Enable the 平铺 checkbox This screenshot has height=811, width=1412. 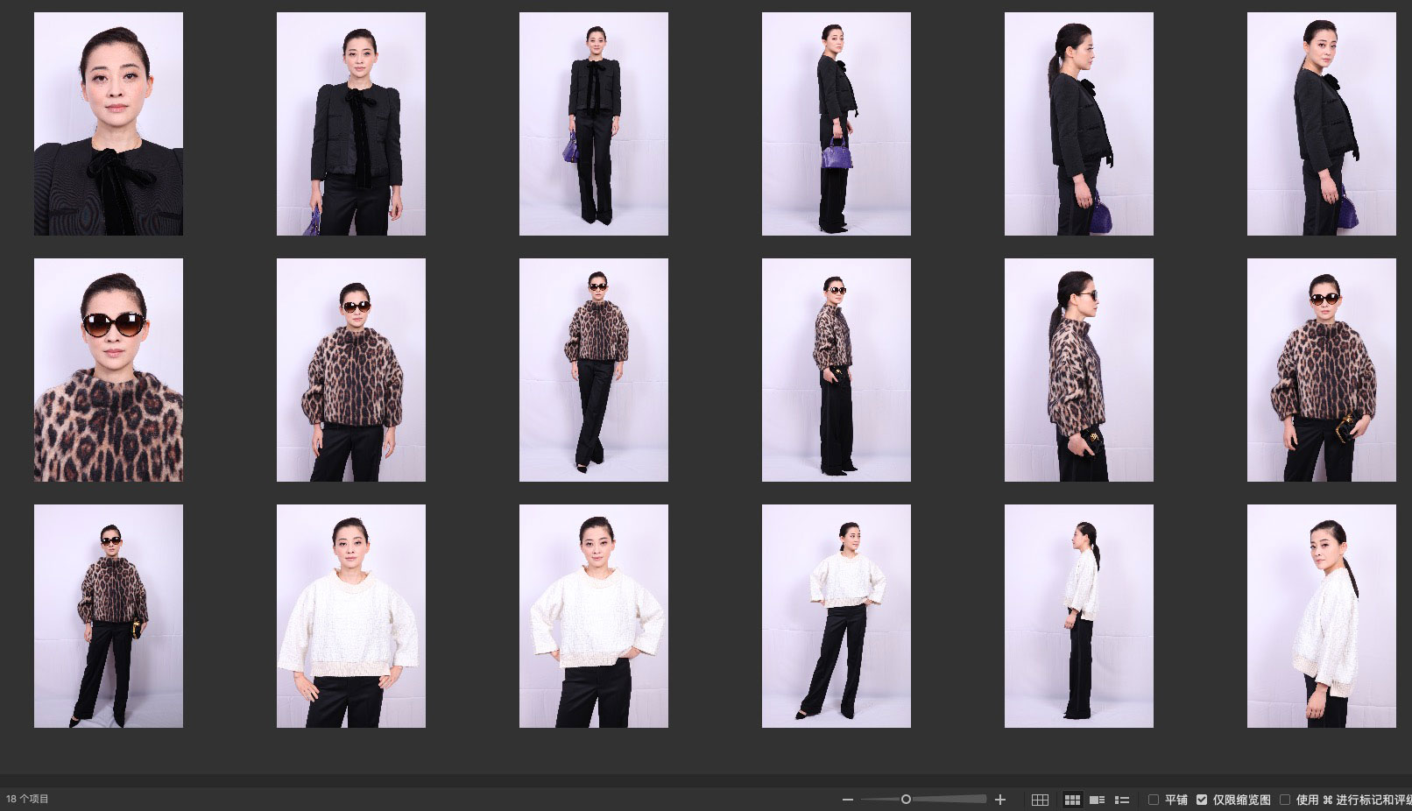coord(1154,800)
